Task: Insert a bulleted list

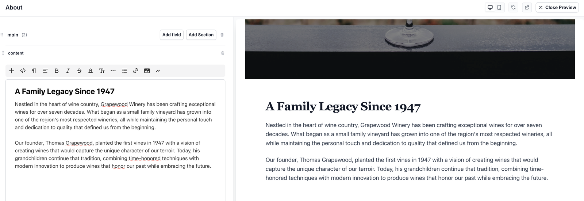Action: pos(124,71)
